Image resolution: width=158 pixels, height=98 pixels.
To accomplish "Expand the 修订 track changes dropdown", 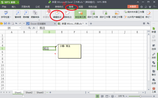I will 151,17.
